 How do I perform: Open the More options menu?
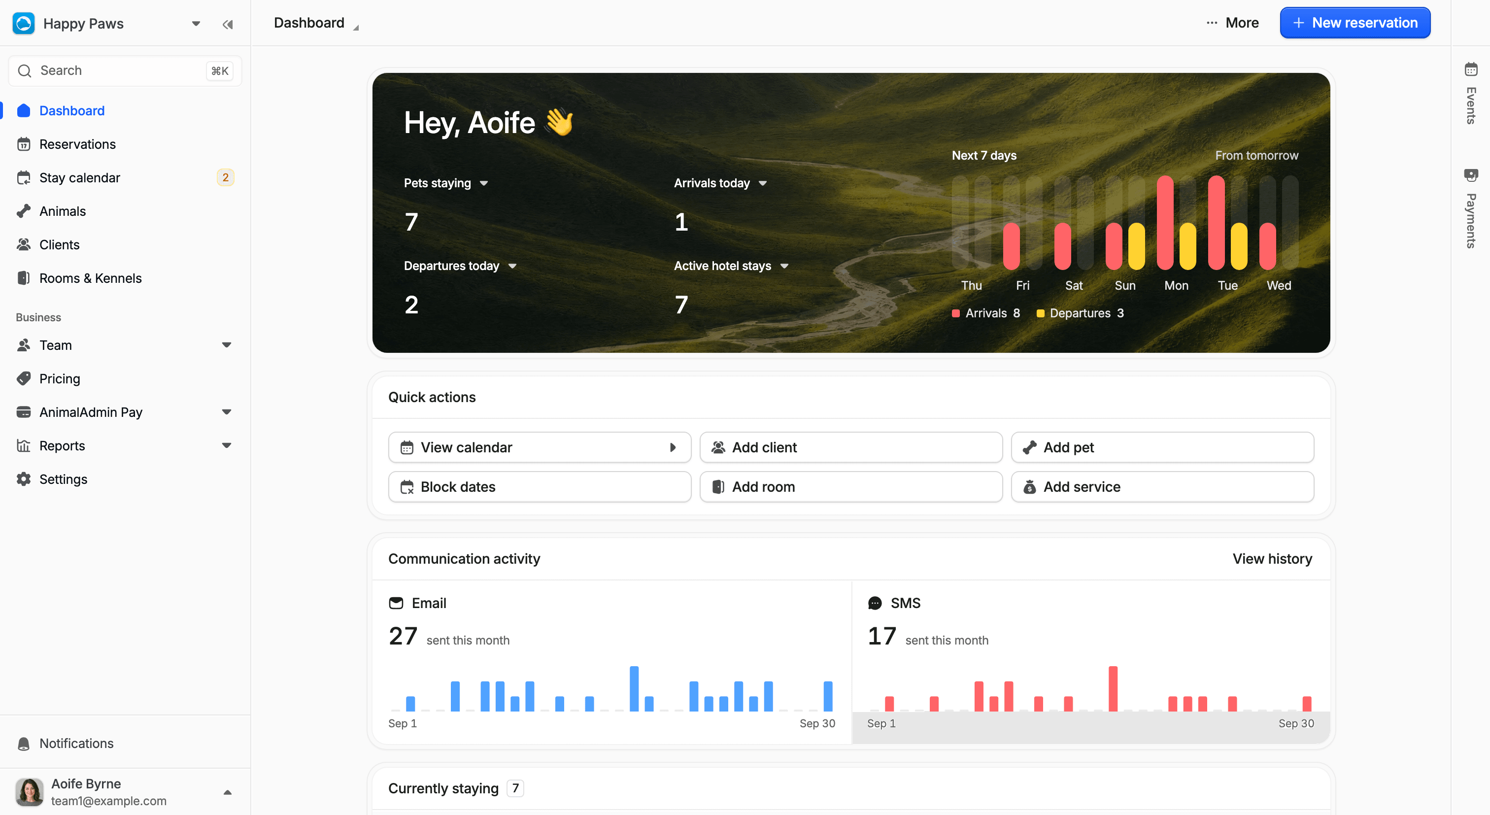[x=1233, y=23]
